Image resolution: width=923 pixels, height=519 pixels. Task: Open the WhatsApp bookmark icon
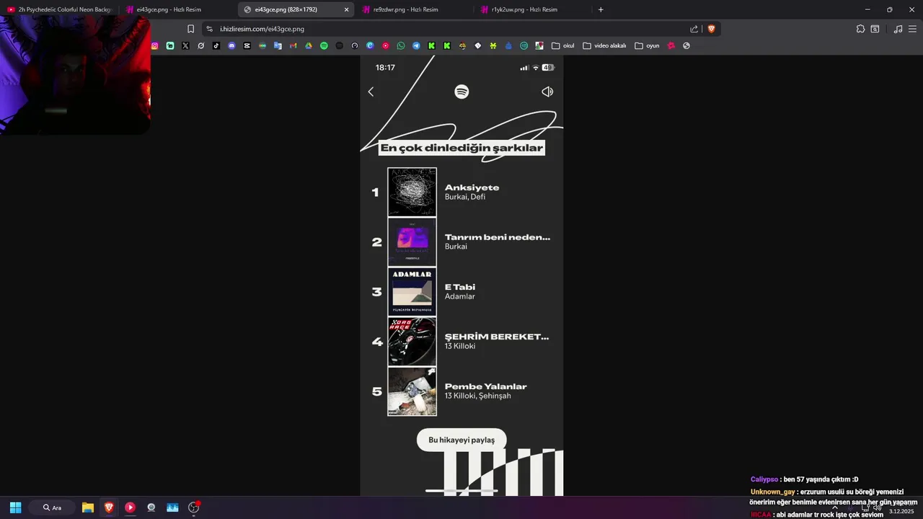pyautogui.click(x=401, y=45)
